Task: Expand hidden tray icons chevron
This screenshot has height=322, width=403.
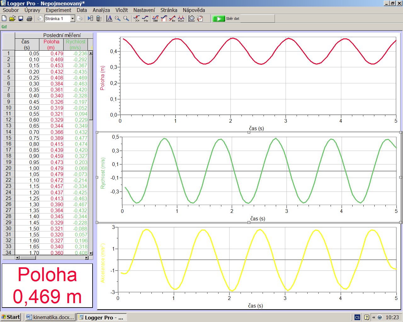Action: 374,317
